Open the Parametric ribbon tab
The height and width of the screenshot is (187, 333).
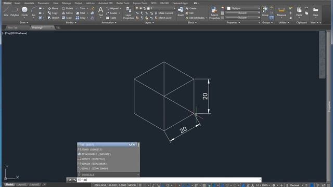click(x=44, y=3)
